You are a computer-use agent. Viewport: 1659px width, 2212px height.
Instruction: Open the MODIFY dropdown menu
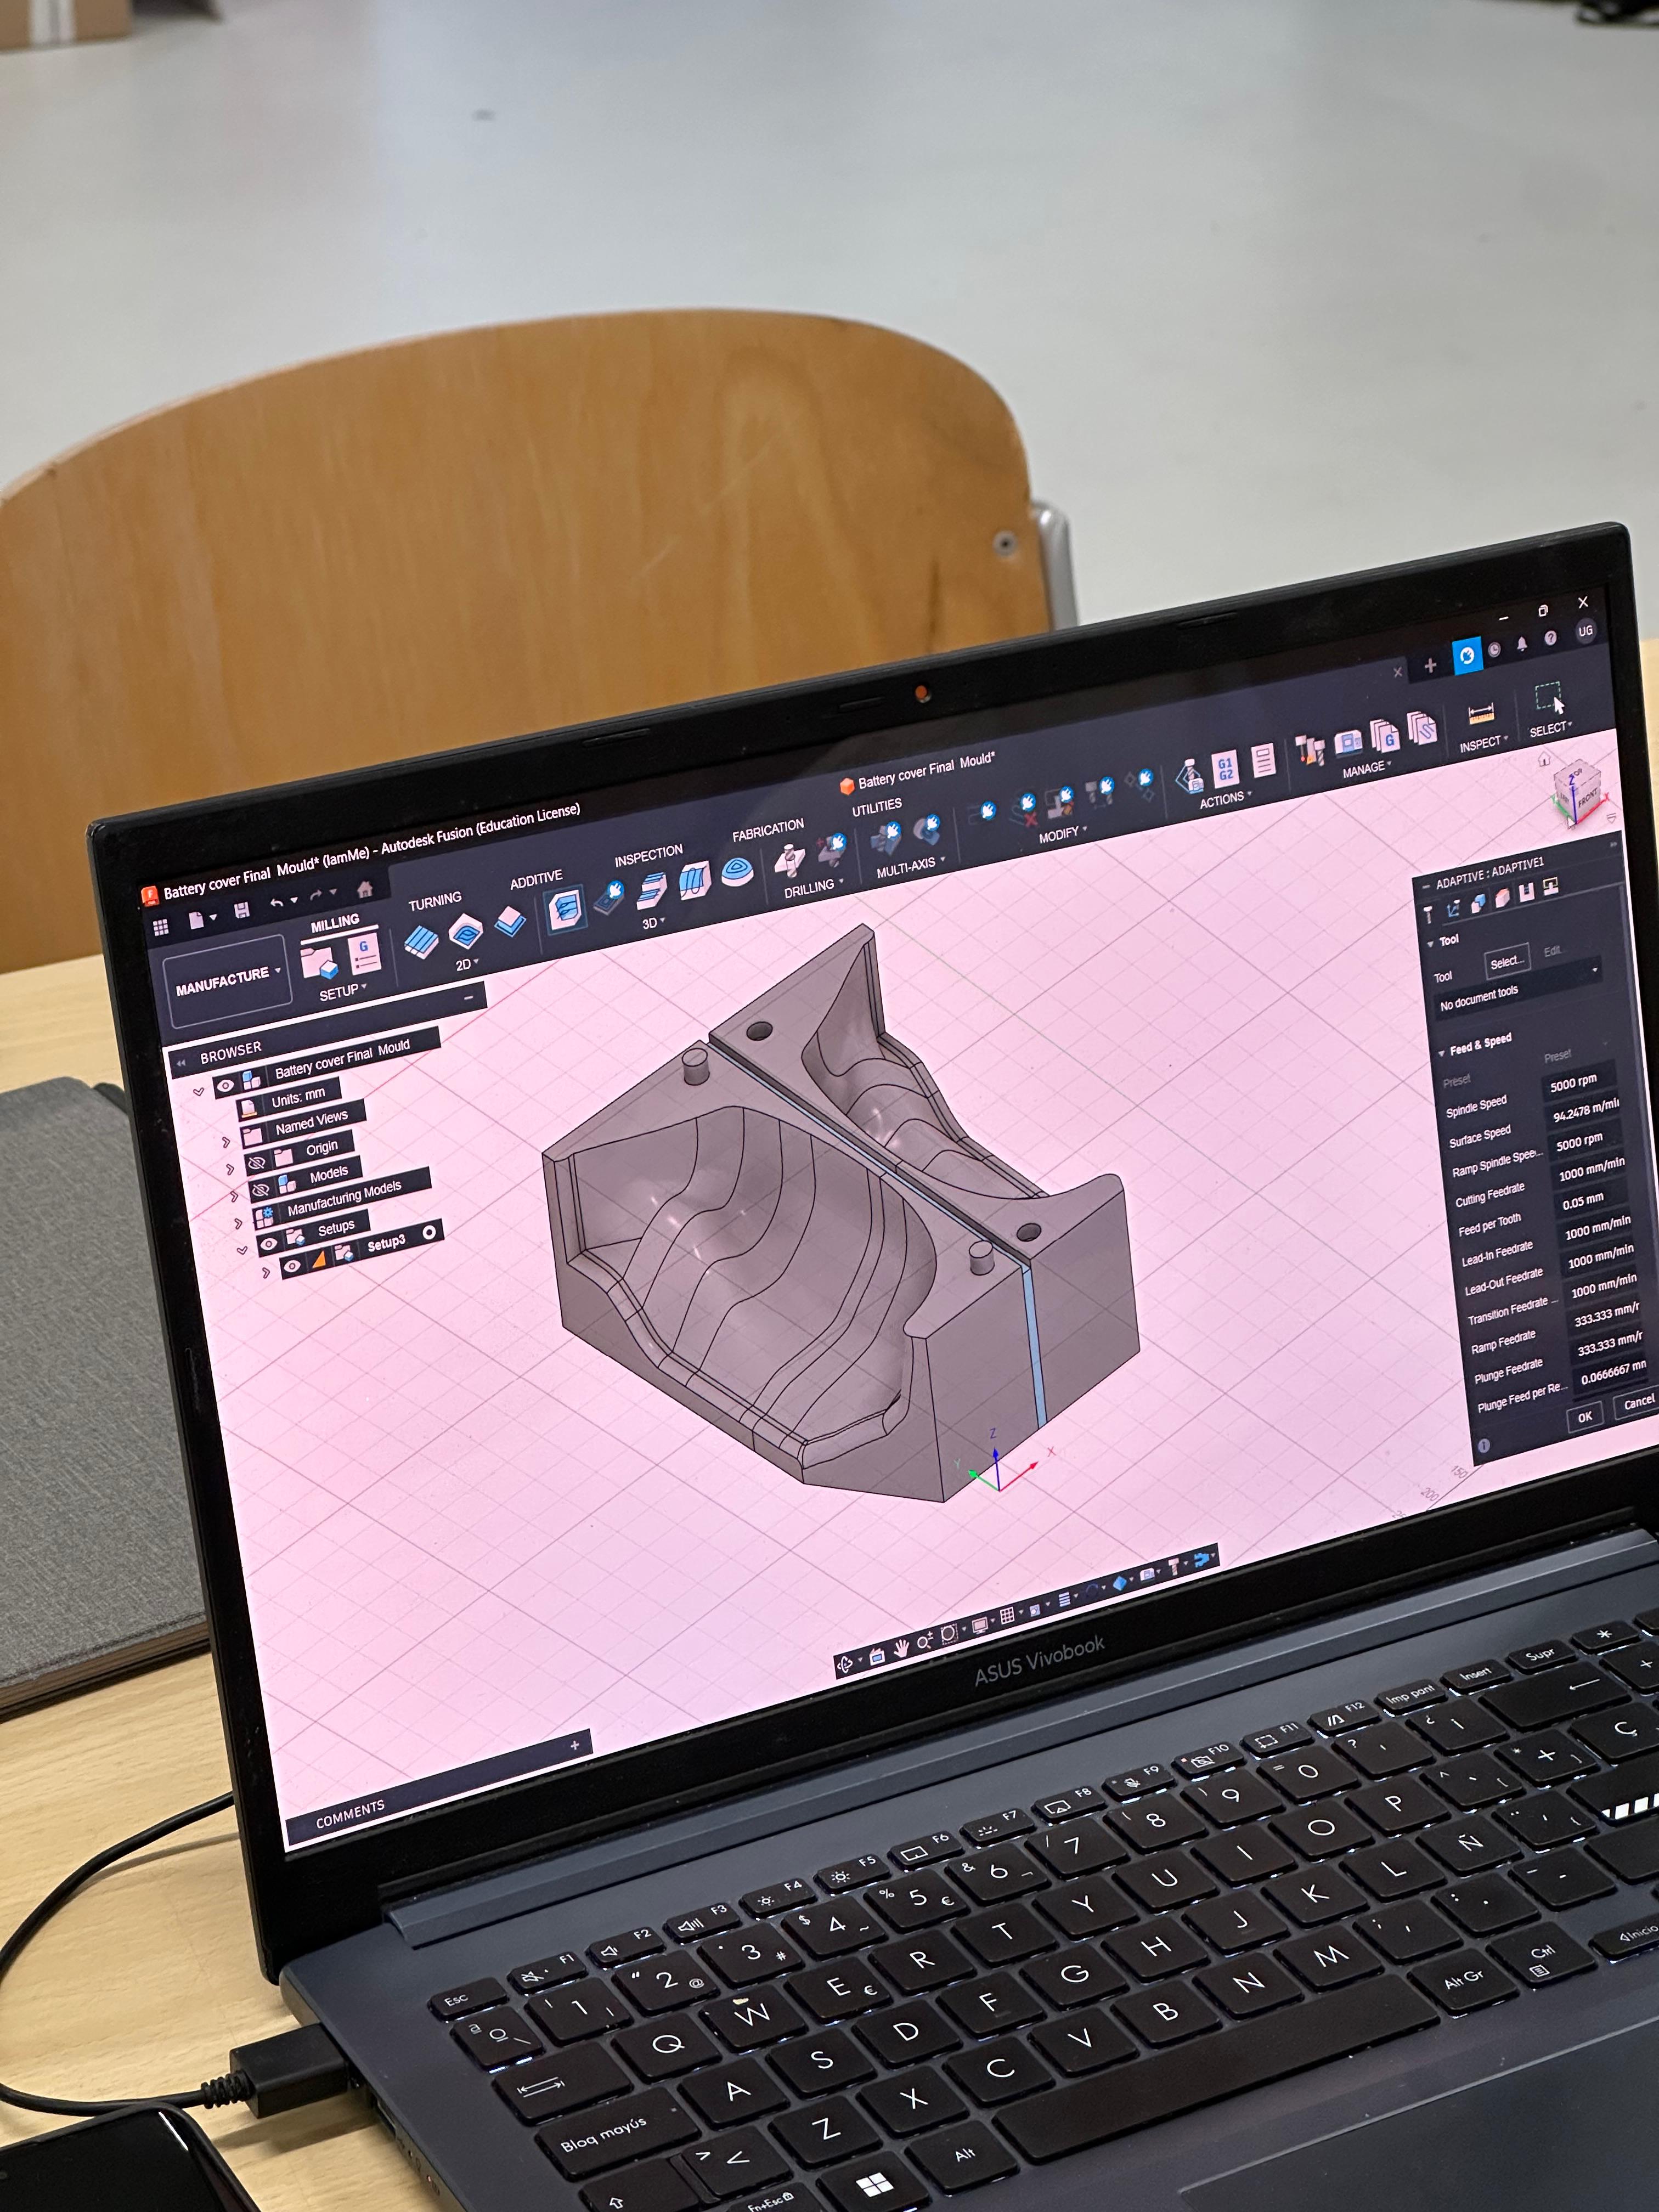[x=1062, y=834]
